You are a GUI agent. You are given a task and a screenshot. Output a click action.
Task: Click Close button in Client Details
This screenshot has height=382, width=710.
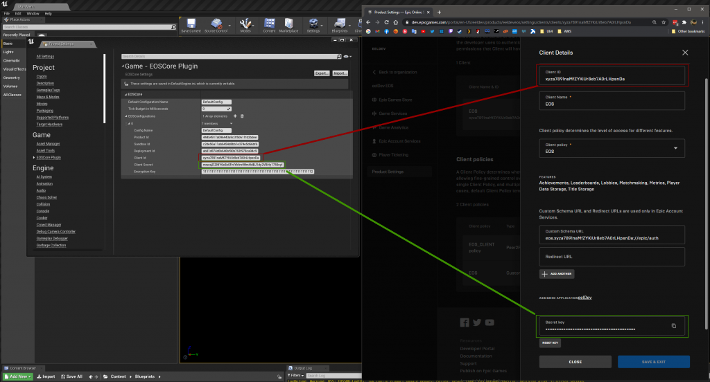click(x=575, y=362)
